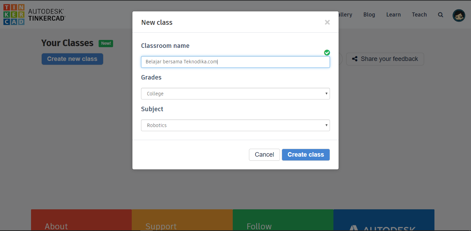
Task: Click the Tinkercad colored blocks logo
Action: (14, 14)
